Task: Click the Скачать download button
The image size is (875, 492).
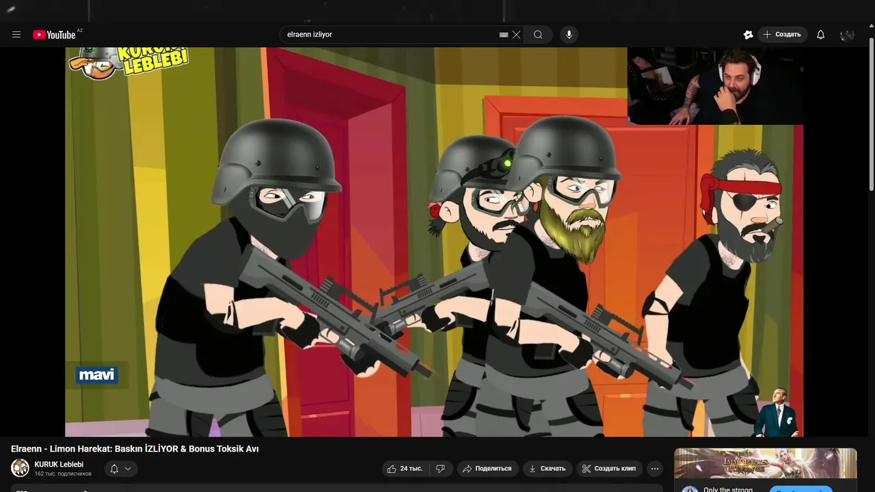Action: pyautogui.click(x=548, y=469)
